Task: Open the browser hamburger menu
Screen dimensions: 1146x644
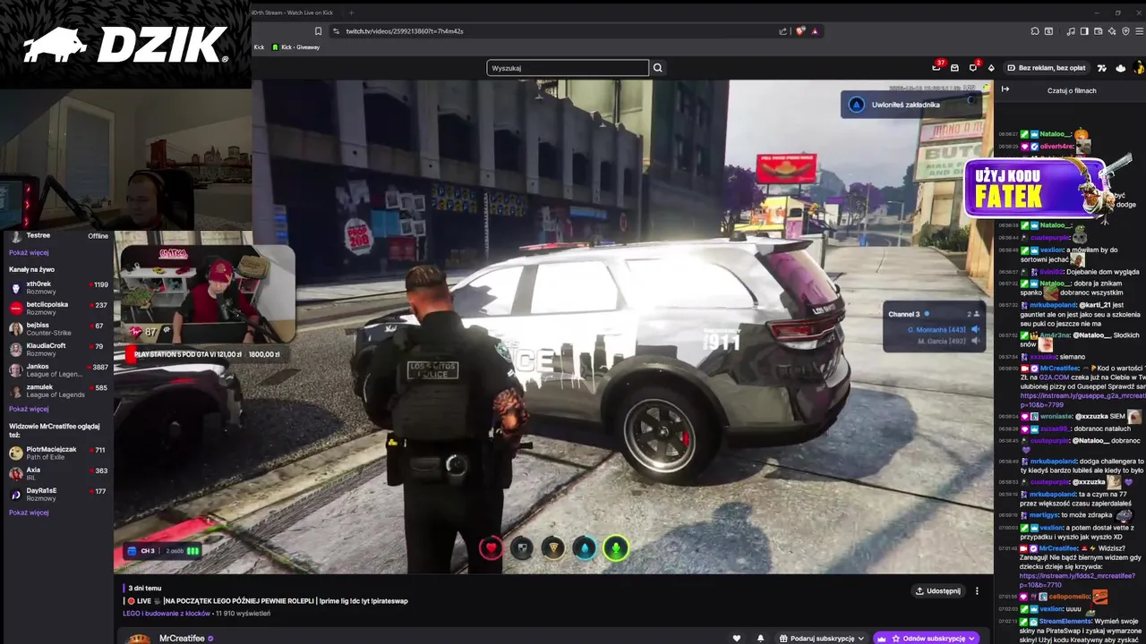Action: 1137,31
